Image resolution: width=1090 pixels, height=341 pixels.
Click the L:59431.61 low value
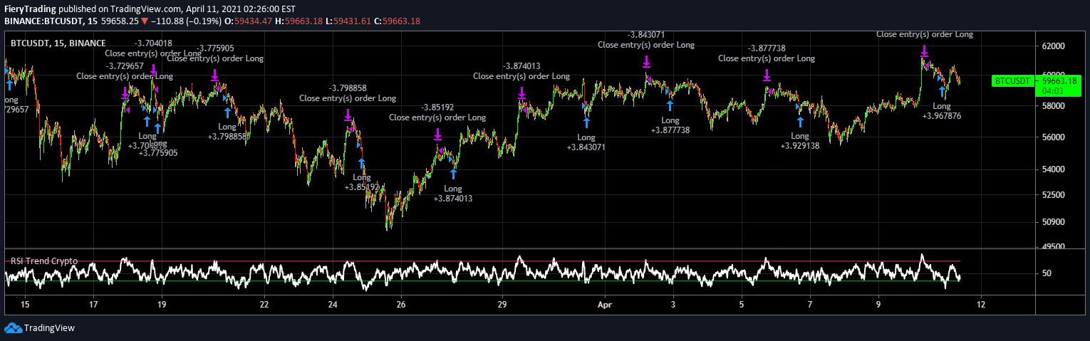coord(348,21)
